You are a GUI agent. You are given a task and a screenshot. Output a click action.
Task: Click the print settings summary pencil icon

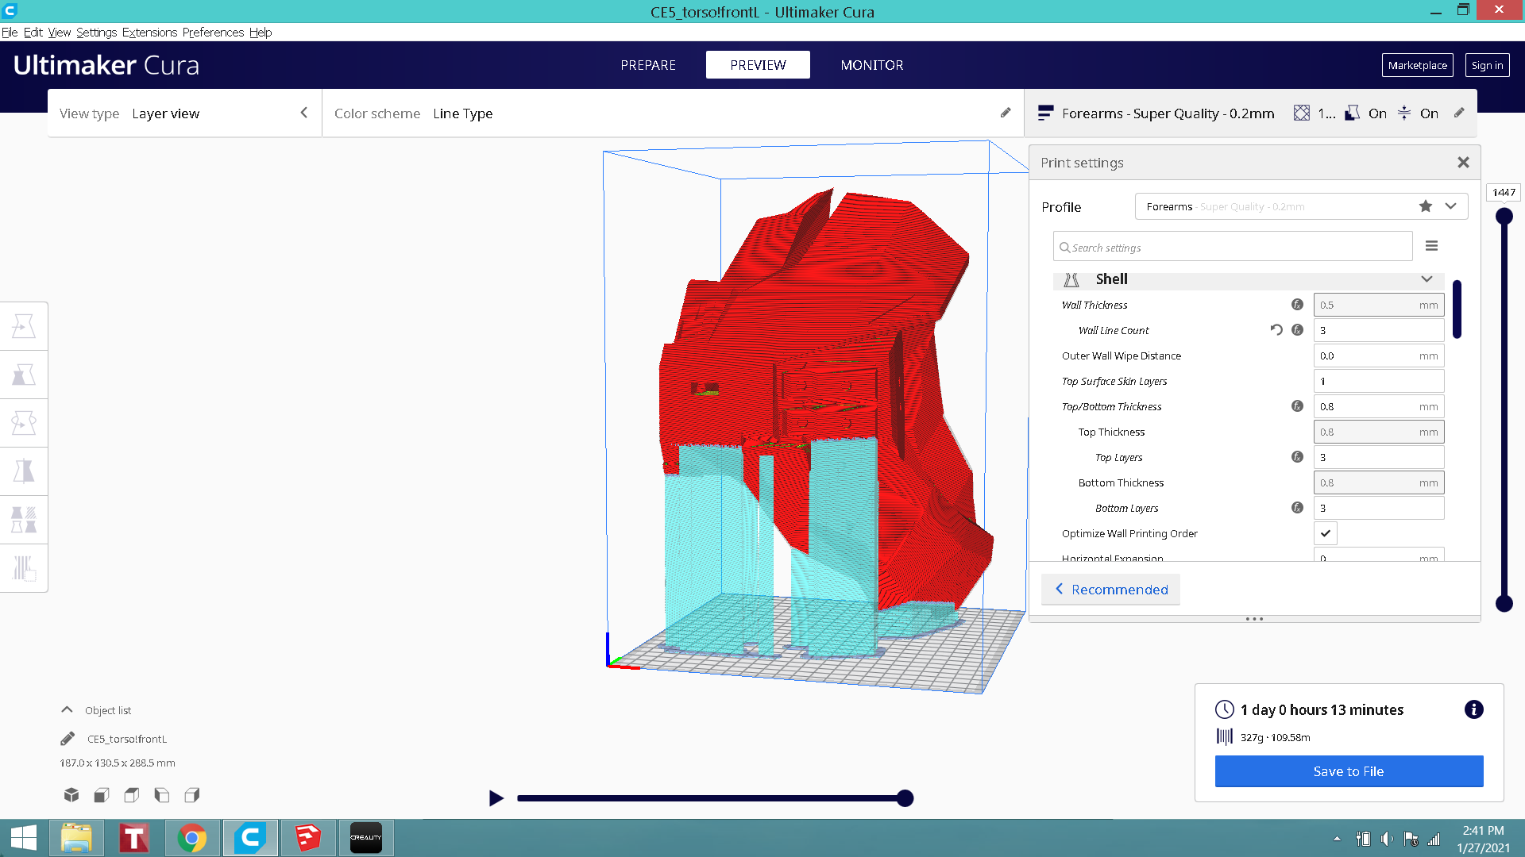click(x=1459, y=113)
